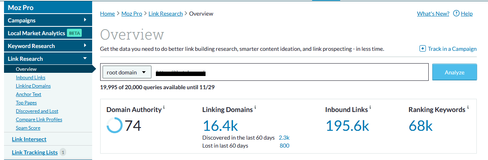The width and height of the screenshot is (488, 160).
Task: Open the root domain scope dropdown
Action: tap(127, 72)
